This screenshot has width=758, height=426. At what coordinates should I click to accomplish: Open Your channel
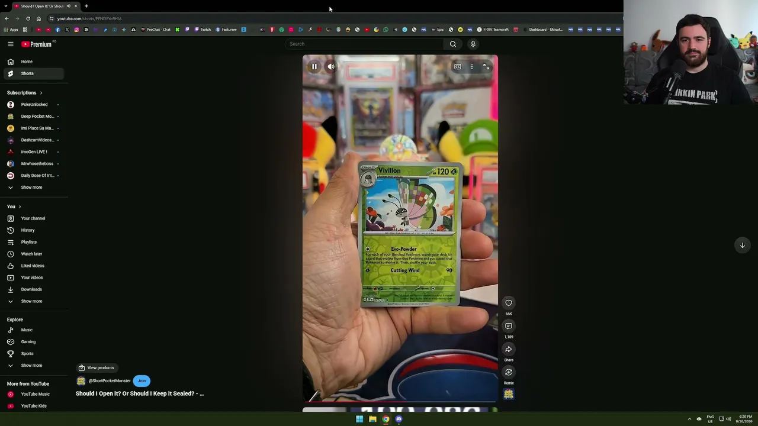pos(34,218)
